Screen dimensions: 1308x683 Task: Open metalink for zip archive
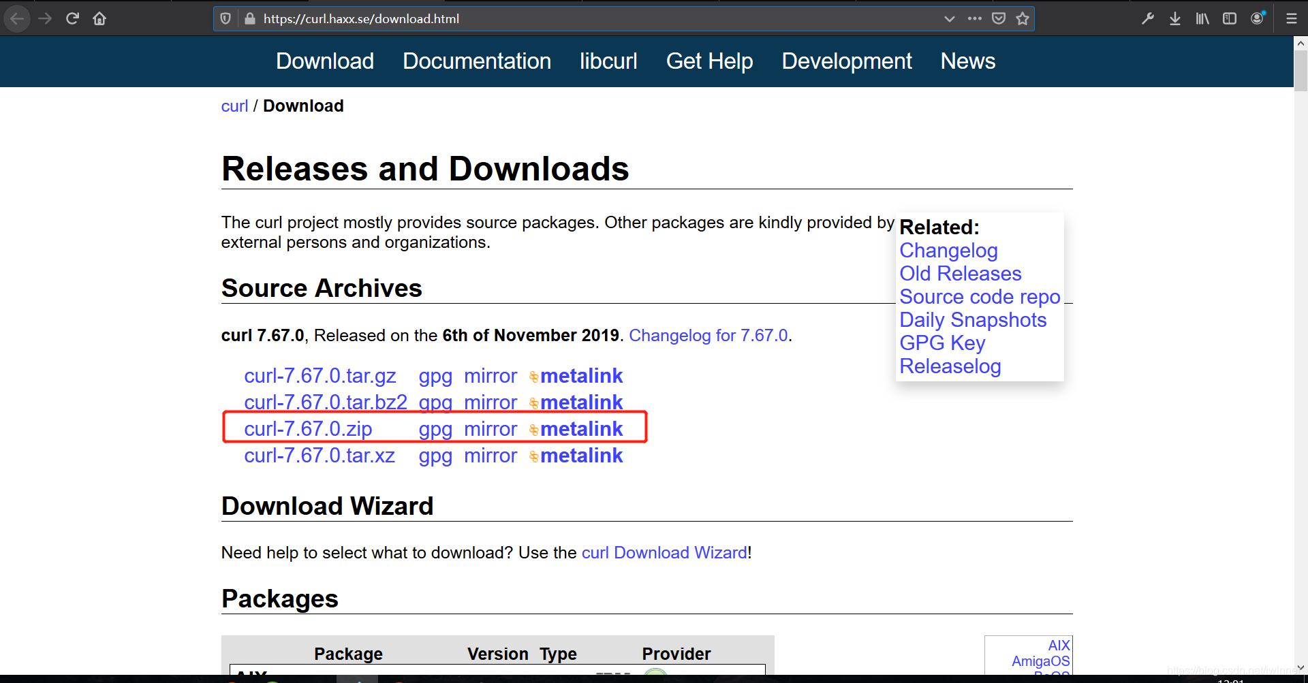[576, 429]
